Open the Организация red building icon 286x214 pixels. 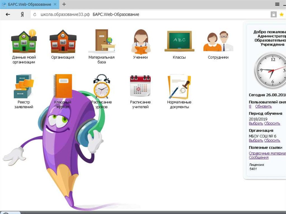tap(63, 42)
